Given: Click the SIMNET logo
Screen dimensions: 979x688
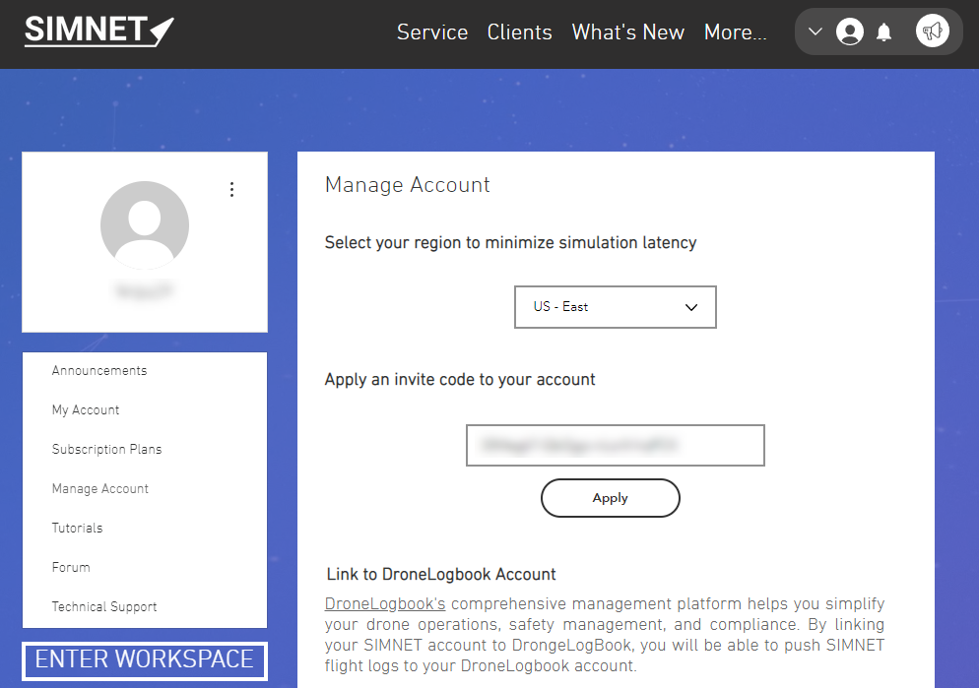Looking at the screenshot, I should [x=98, y=31].
